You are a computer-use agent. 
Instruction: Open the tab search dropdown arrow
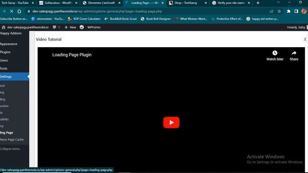(x=278, y=2)
